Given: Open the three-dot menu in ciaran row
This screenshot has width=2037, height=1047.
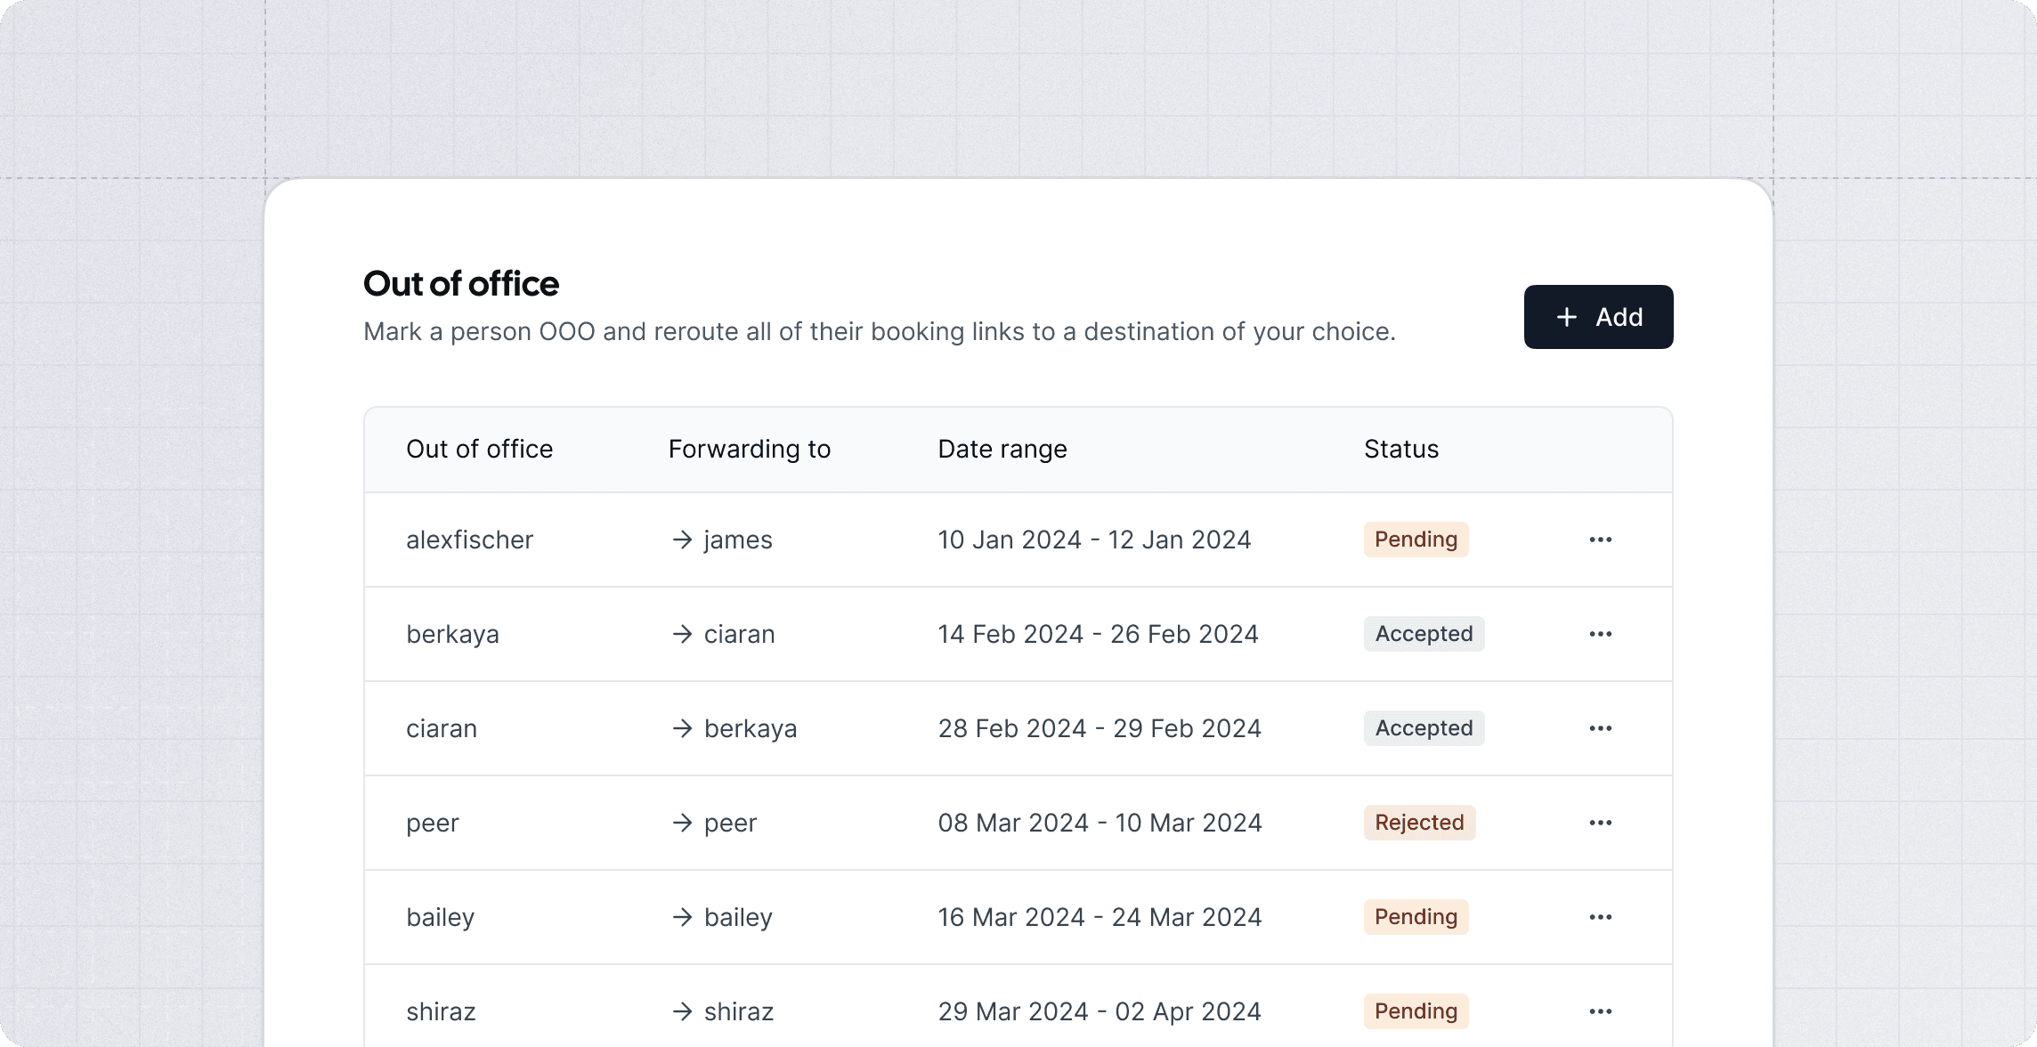Looking at the screenshot, I should coord(1600,728).
